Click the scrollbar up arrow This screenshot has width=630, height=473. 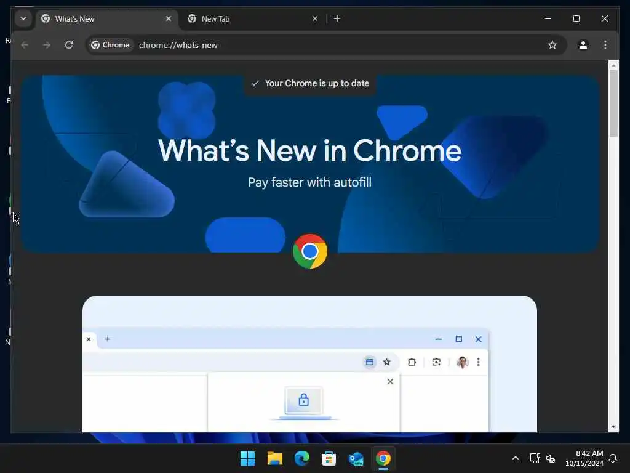[x=613, y=65]
